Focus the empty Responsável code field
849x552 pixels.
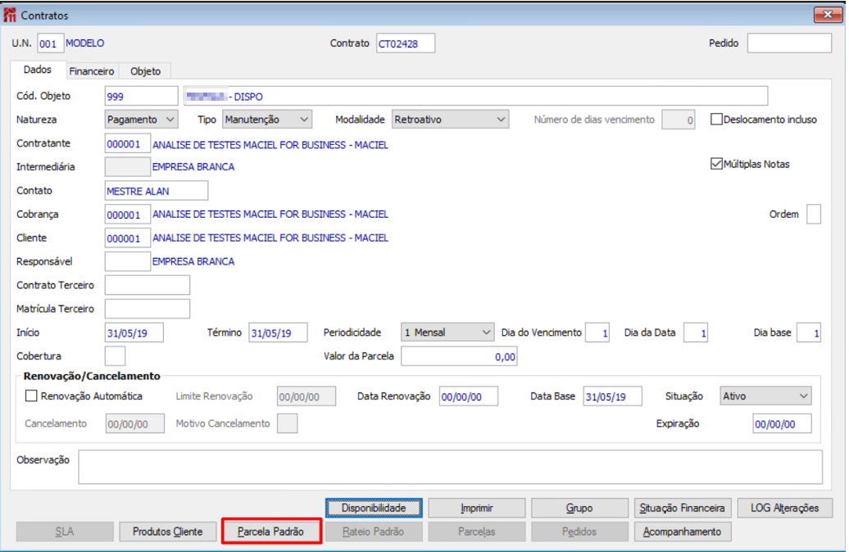127,261
